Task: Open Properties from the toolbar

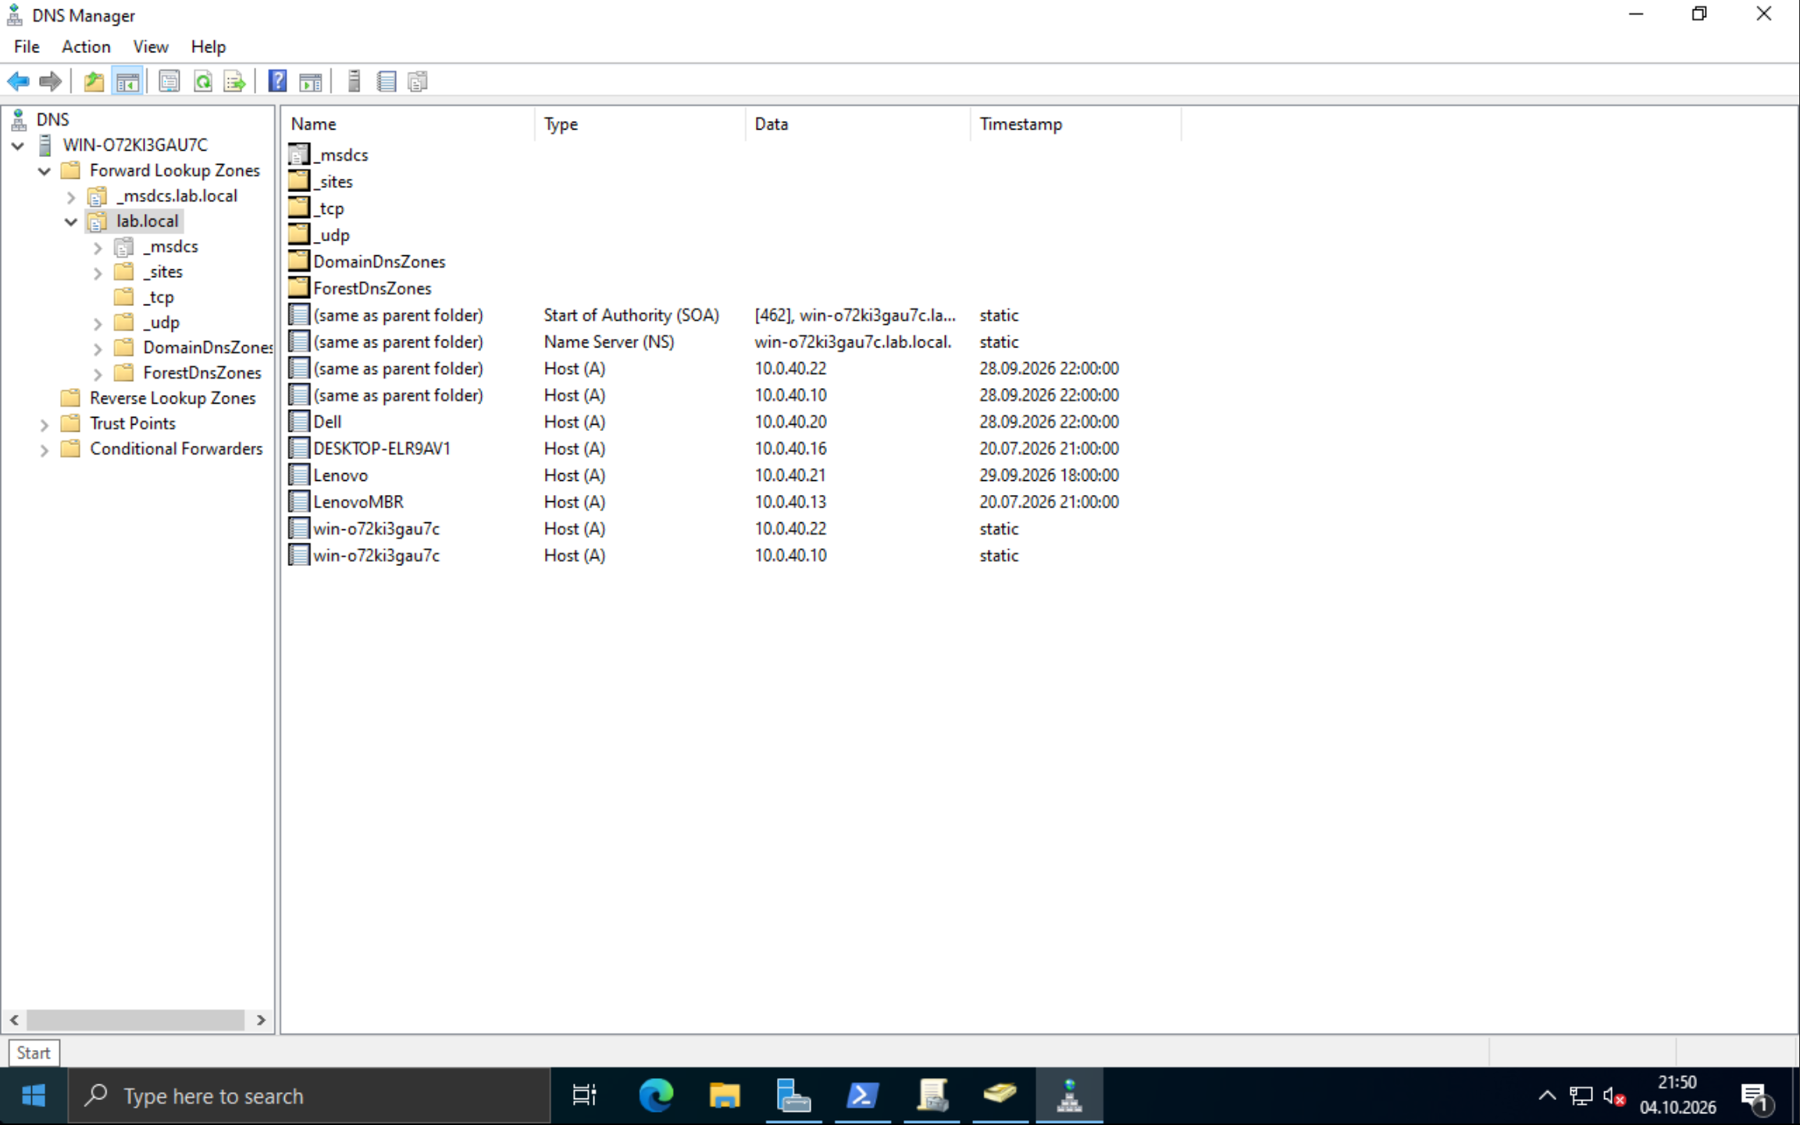Action: 169,81
